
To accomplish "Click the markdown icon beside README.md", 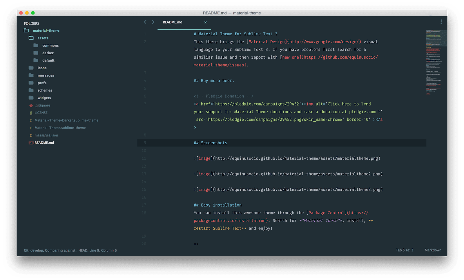I will point(31,143).
